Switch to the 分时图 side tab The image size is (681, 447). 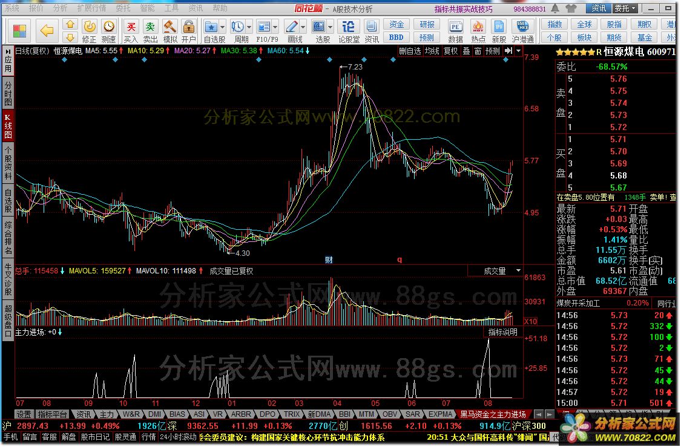8,93
